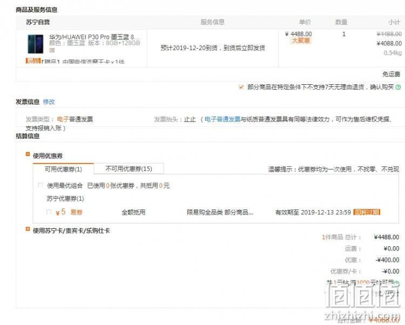The width and height of the screenshot is (405, 325).
Task: Click the 预计2019-12-20到货 delivery text
Action: pos(213,48)
